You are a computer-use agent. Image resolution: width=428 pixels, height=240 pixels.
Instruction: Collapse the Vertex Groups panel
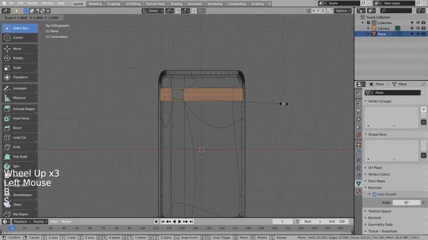click(379, 101)
